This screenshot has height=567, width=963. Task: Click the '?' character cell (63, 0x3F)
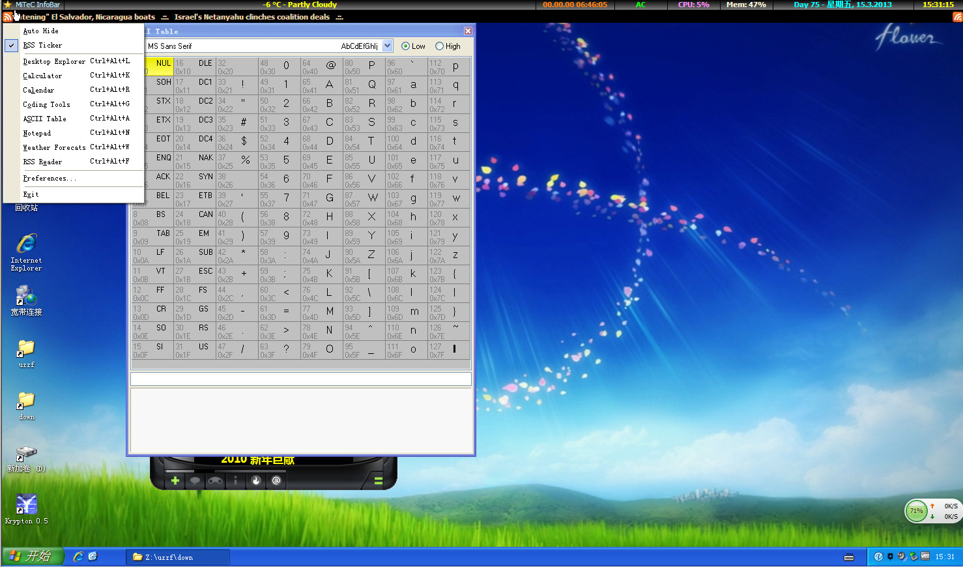[280, 350]
